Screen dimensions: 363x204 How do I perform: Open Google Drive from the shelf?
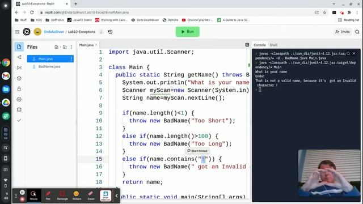pos(6,103)
